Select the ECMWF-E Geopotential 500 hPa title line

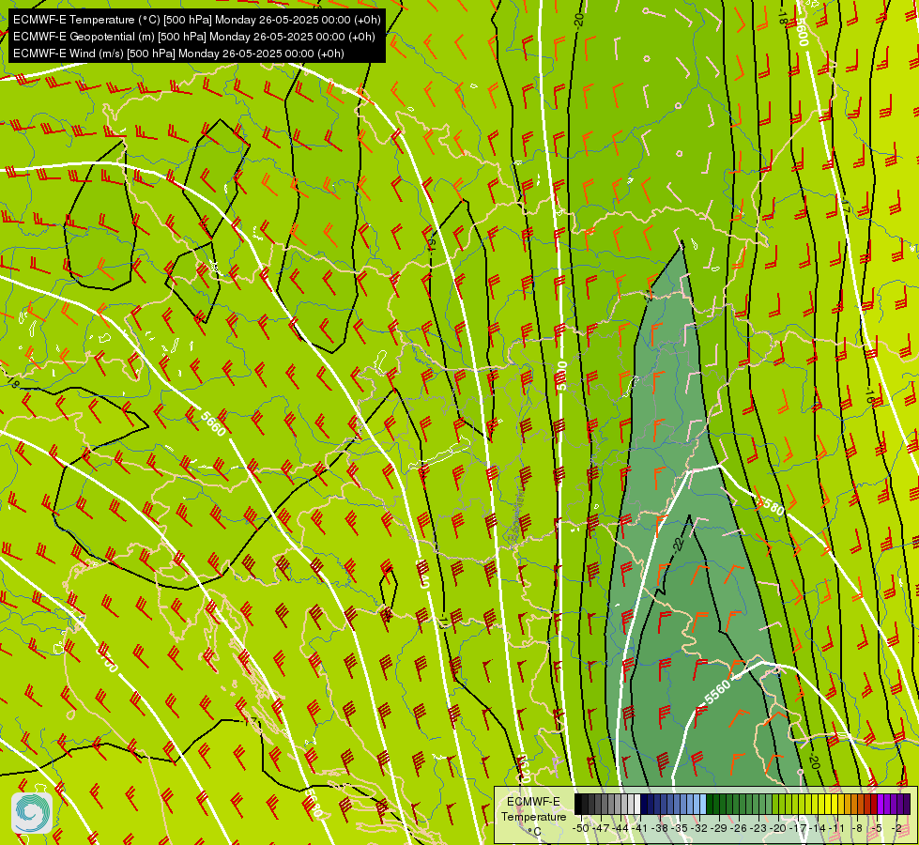coord(194,37)
